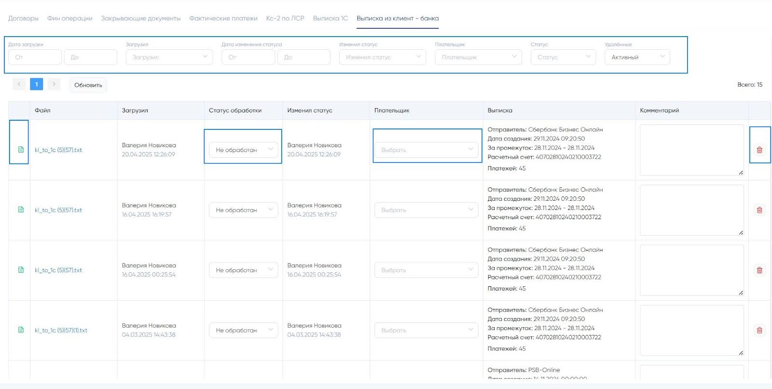
Task: Click the file icon in the second row
Action: click(x=21, y=210)
